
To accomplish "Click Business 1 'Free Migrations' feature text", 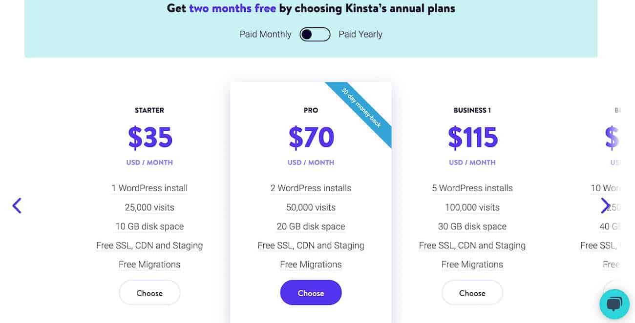I will click(472, 264).
